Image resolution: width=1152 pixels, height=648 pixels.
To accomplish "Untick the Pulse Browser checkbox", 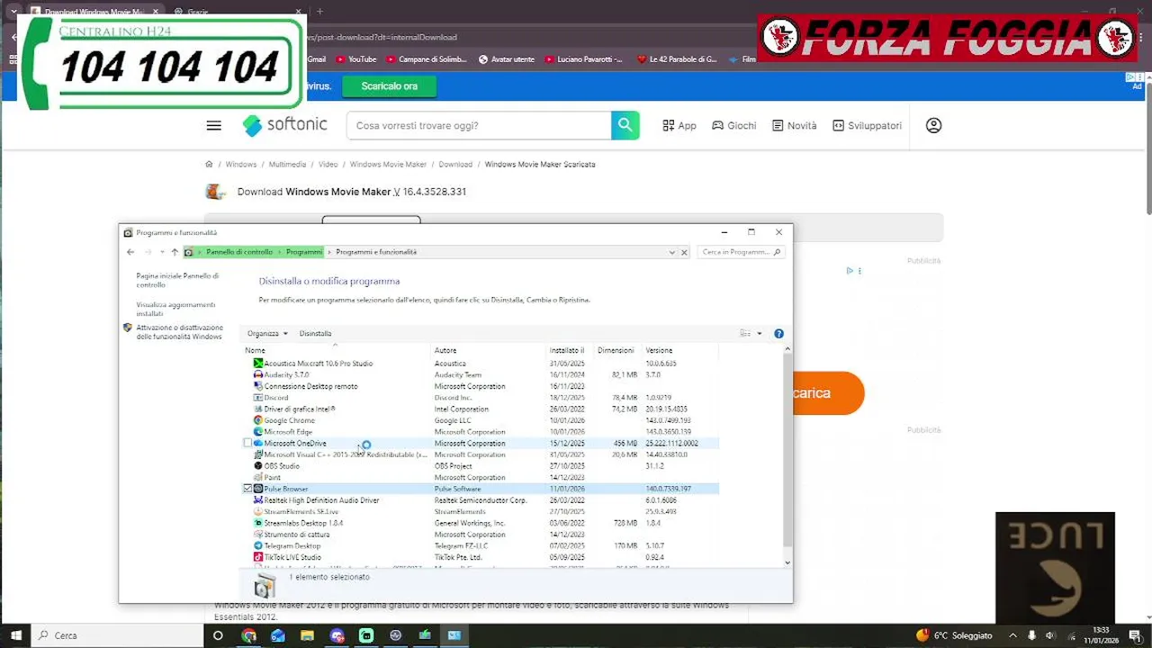I will click(x=247, y=489).
